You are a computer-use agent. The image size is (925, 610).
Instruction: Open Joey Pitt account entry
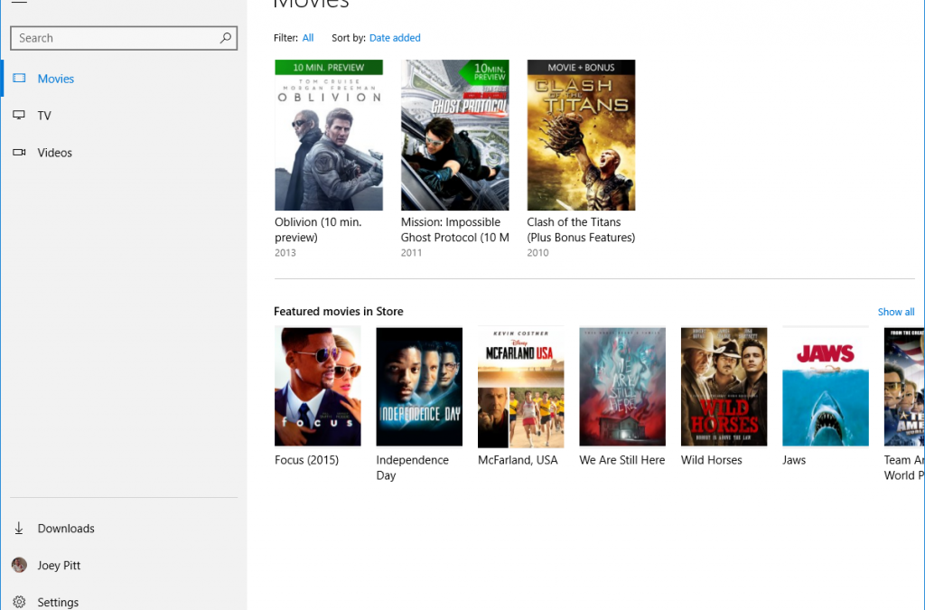[59, 566]
